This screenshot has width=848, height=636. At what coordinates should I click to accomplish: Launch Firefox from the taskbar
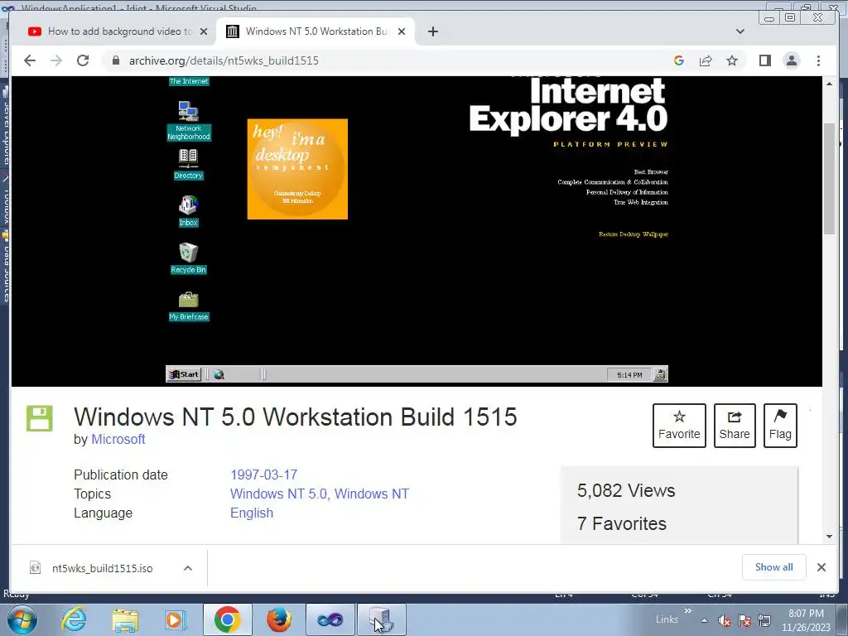click(x=279, y=619)
